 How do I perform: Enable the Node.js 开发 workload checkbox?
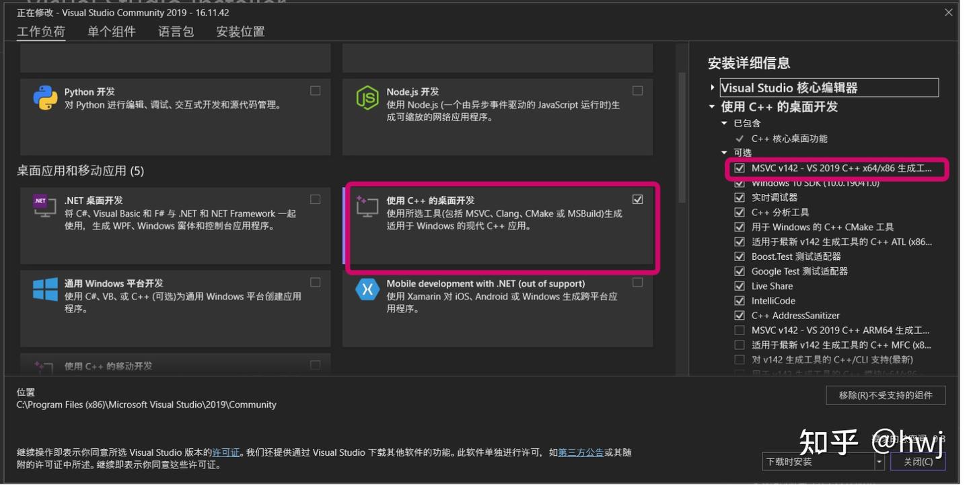pos(637,91)
